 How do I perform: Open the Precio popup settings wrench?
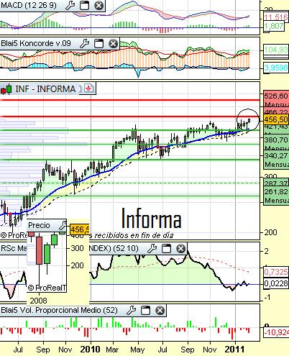pos(63,225)
